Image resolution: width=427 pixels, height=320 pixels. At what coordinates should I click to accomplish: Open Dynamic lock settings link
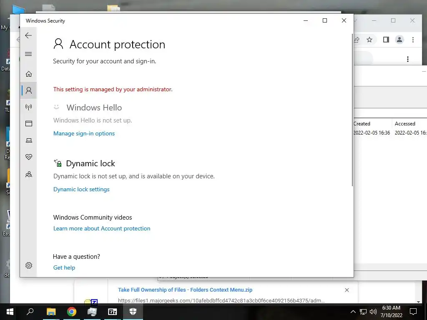click(x=81, y=189)
